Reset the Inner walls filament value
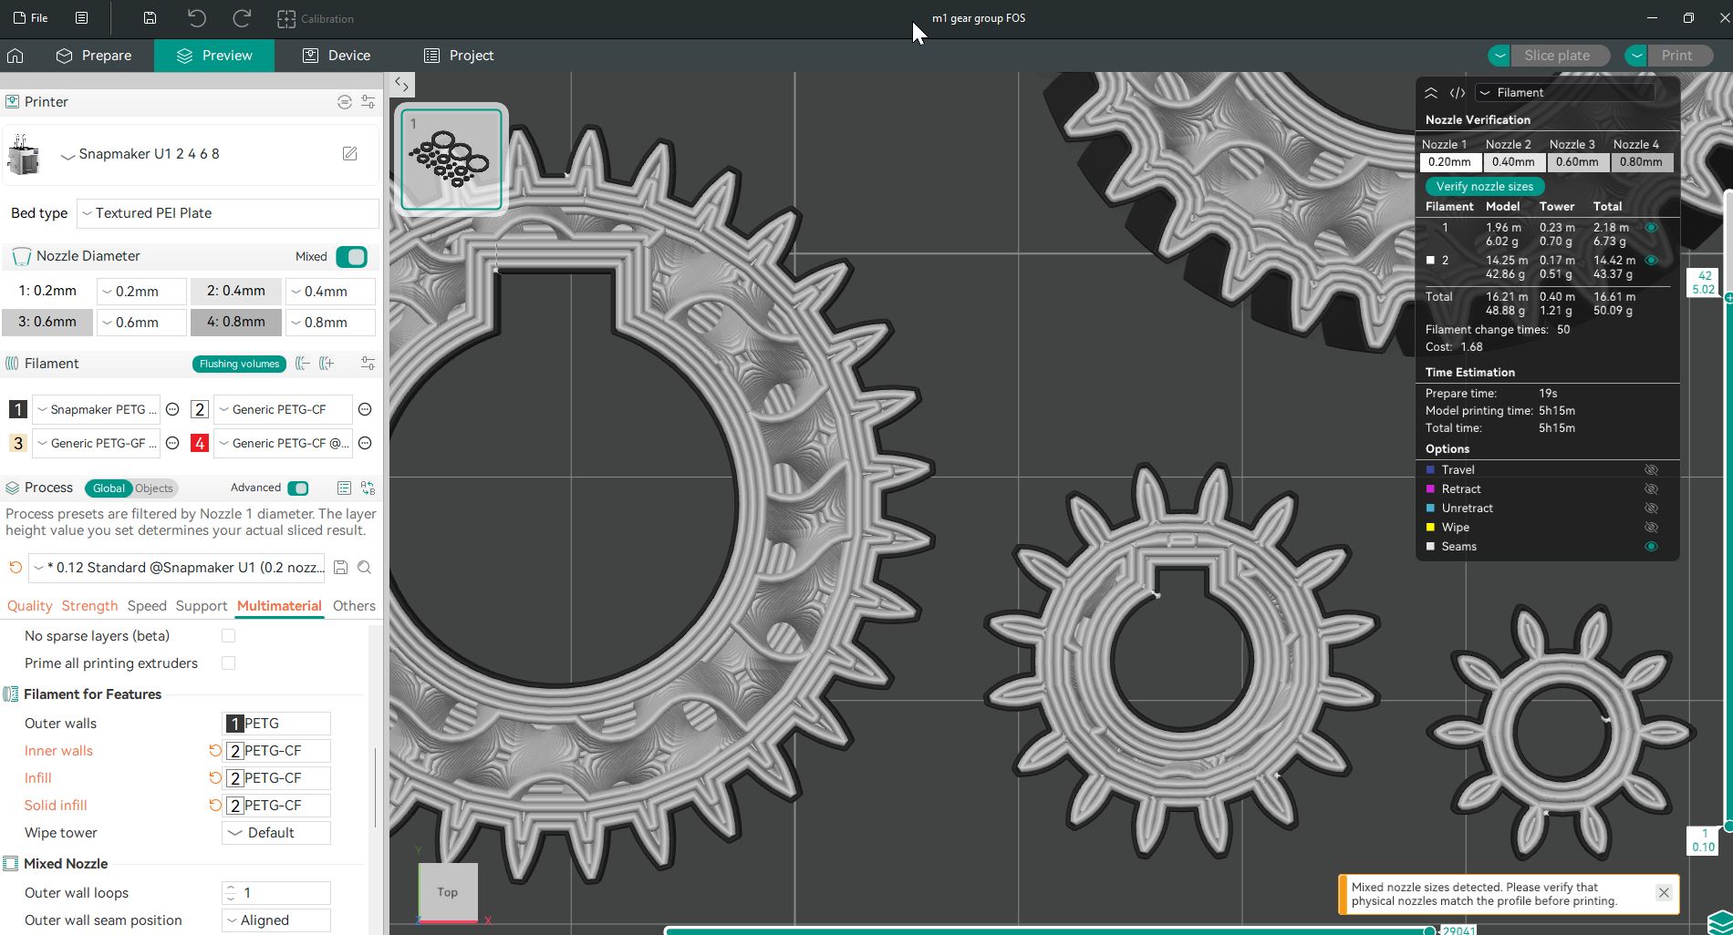Viewport: 1733px width, 935px height. pyautogui.click(x=215, y=751)
